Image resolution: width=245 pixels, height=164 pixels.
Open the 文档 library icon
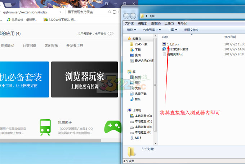(x=132, y=88)
